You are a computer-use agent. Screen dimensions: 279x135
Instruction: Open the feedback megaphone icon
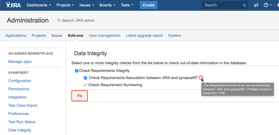coord(256,5)
